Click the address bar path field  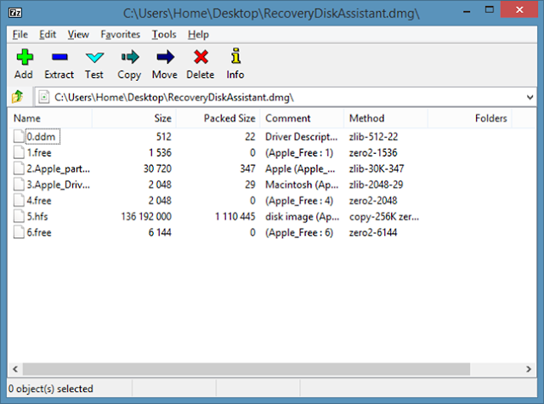(280, 97)
